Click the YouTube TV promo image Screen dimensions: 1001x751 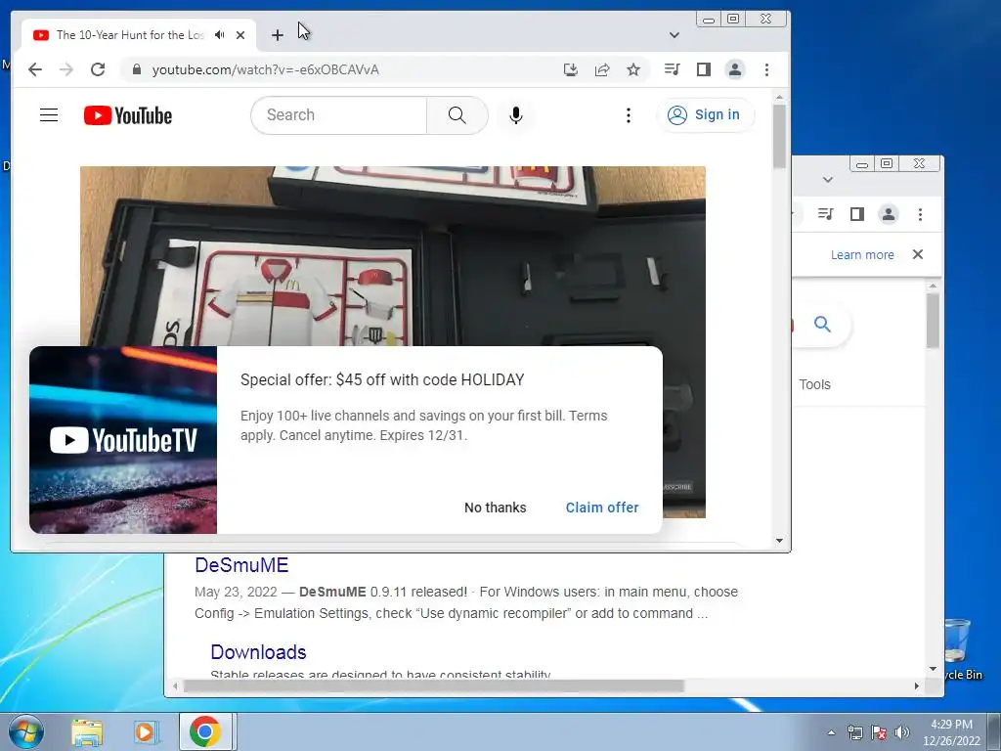123,440
